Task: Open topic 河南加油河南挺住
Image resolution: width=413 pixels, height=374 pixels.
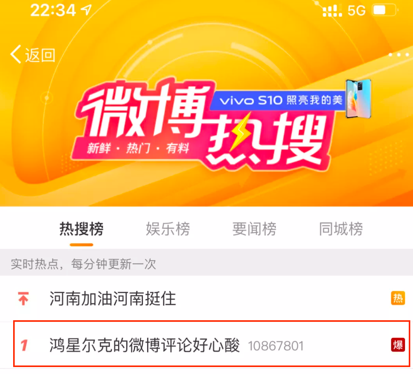Action: coord(113,299)
